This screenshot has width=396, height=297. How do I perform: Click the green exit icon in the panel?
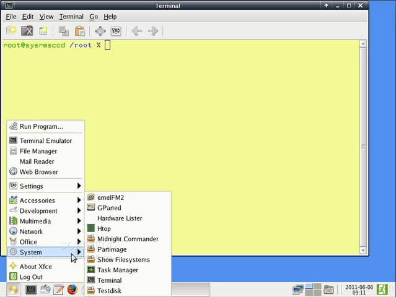click(x=382, y=290)
